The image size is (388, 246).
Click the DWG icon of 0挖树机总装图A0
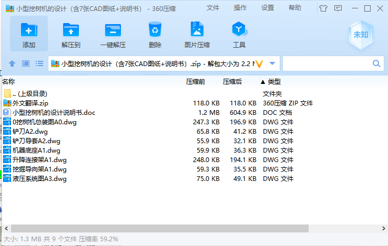[x=7, y=122]
